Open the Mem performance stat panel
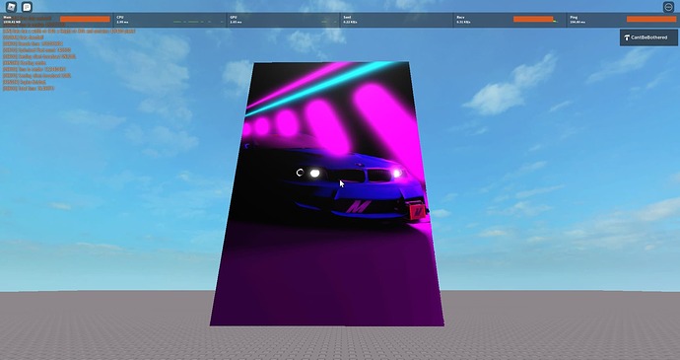The width and height of the screenshot is (680, 360). (56, 20)
